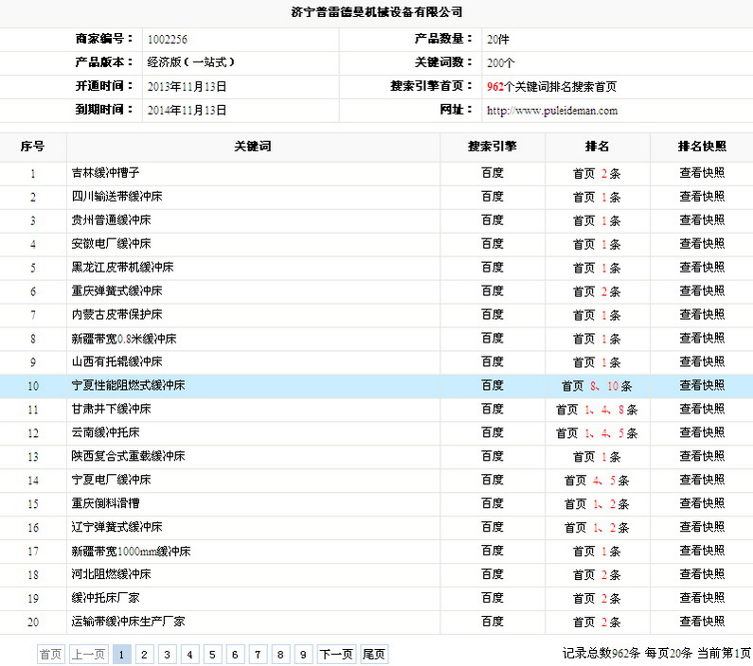This screenshot has width=753, height=666.
Task: View snapshot for 云南缓冲托床
Action: point(702,432)
